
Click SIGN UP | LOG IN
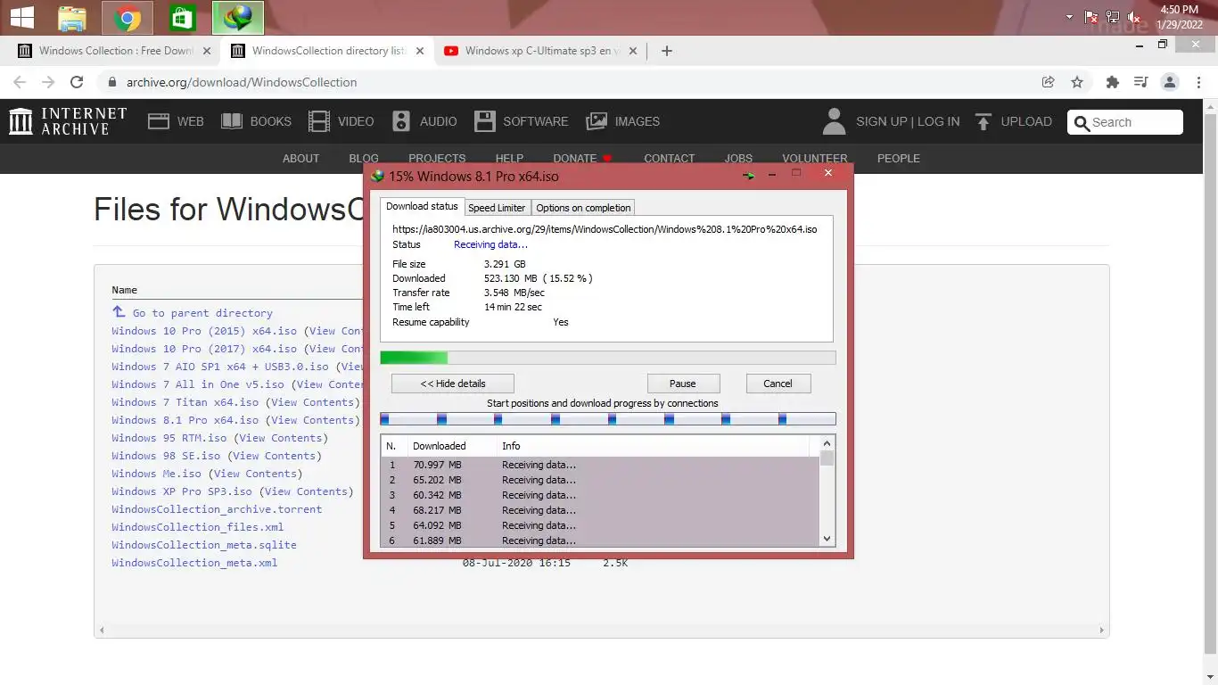(x=908, y=121)
